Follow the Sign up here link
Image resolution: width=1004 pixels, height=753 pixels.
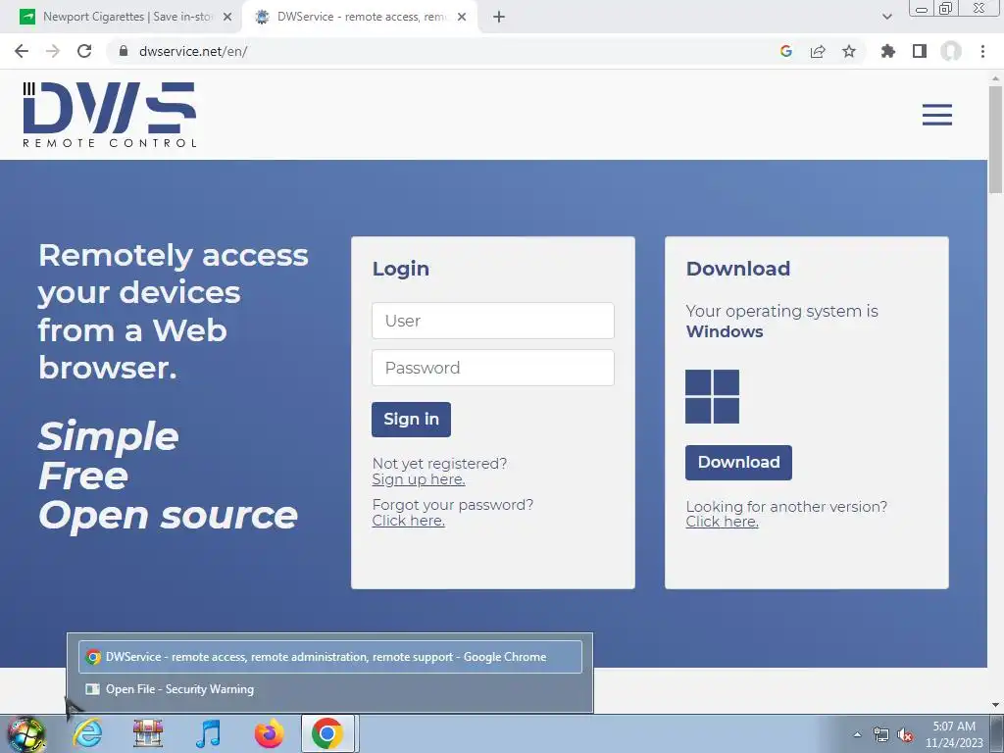pyautogui.click(x=419, y=479)
